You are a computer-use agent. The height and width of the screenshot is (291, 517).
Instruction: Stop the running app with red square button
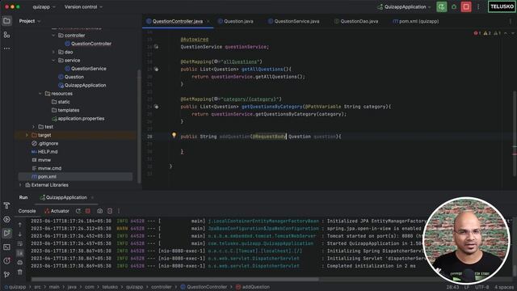point(466,6)
